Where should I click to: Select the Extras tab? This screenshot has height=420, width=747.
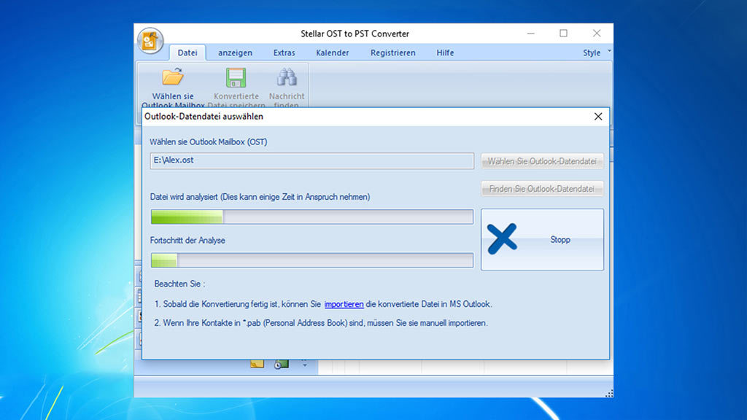(x=284, y=52)
